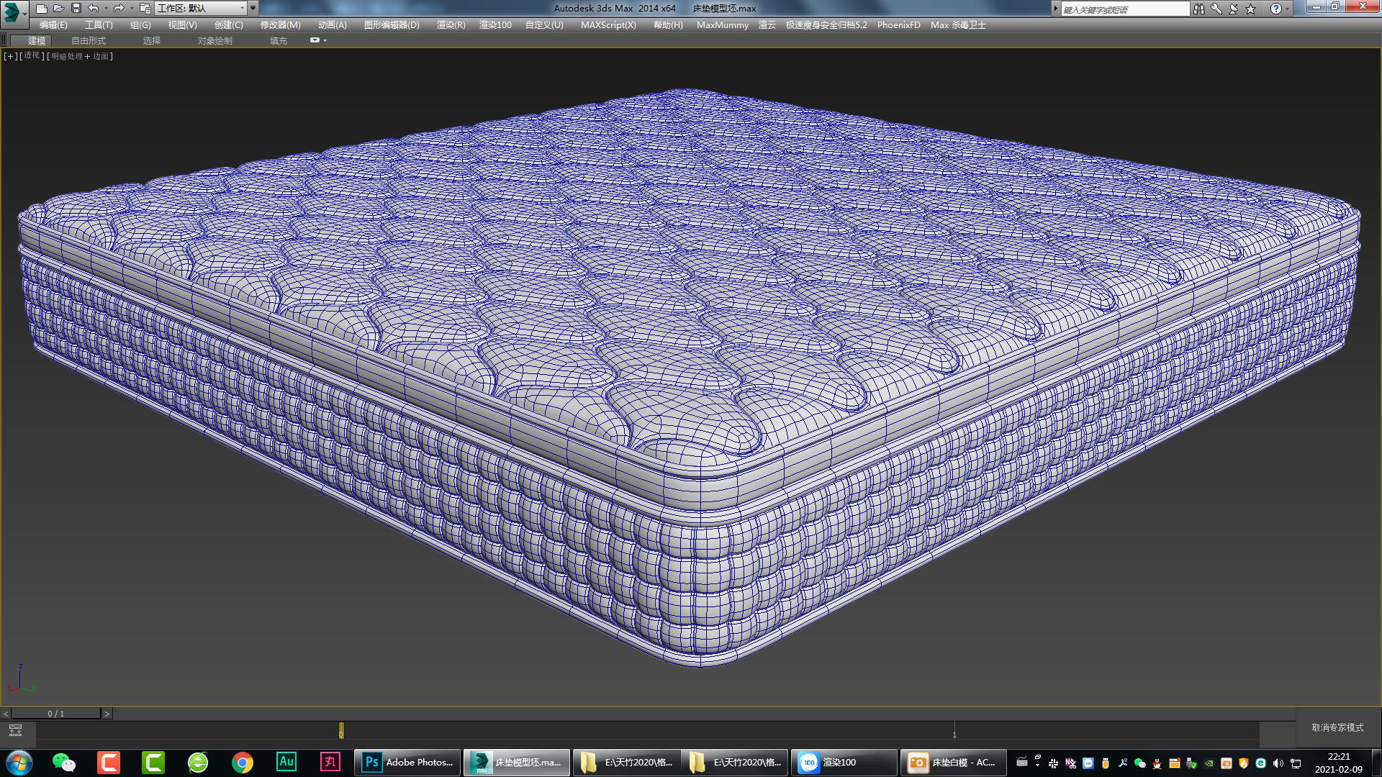Open the Mini Curve Editor icon below viewport
Screen dimensions: 1382x777
(x=16, y=730)
